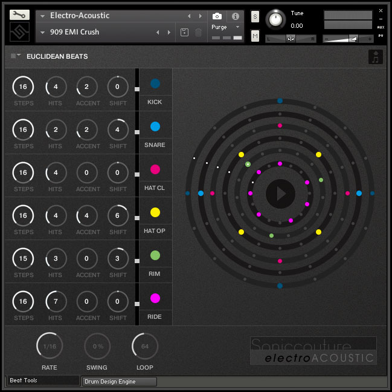Click the SNARE HITS knob showing 2
Screen dimensions: 392x392
[56, 129]
